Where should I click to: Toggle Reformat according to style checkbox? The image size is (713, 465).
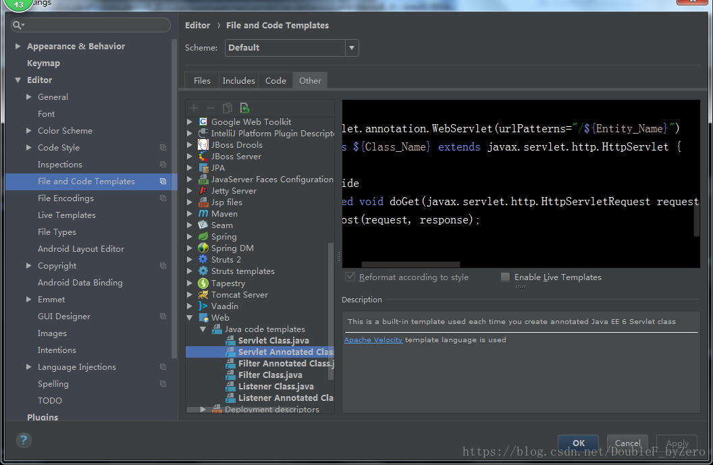(350, 276)
